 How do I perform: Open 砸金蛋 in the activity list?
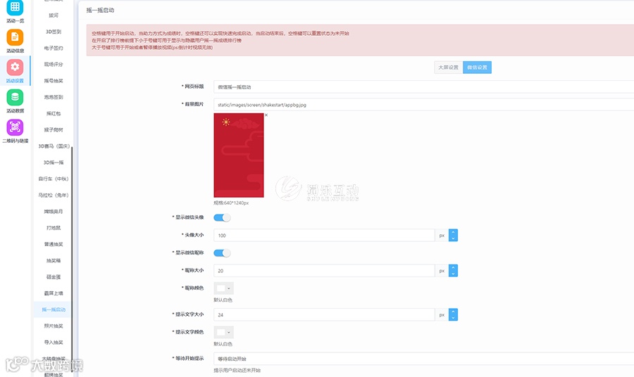(54, 277)
